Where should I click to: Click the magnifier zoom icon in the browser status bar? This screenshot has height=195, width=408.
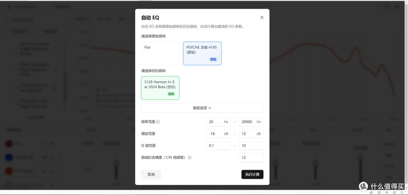402,193
